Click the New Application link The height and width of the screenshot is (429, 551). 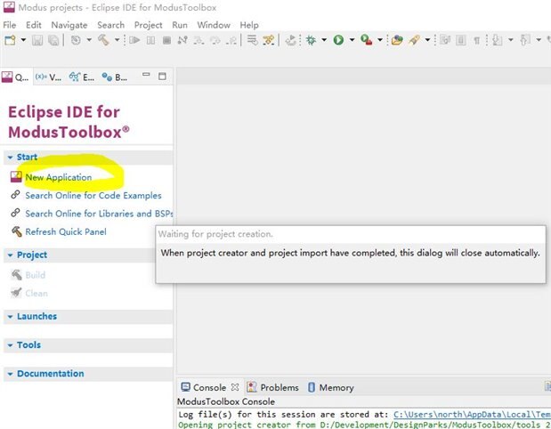[59, 177]
